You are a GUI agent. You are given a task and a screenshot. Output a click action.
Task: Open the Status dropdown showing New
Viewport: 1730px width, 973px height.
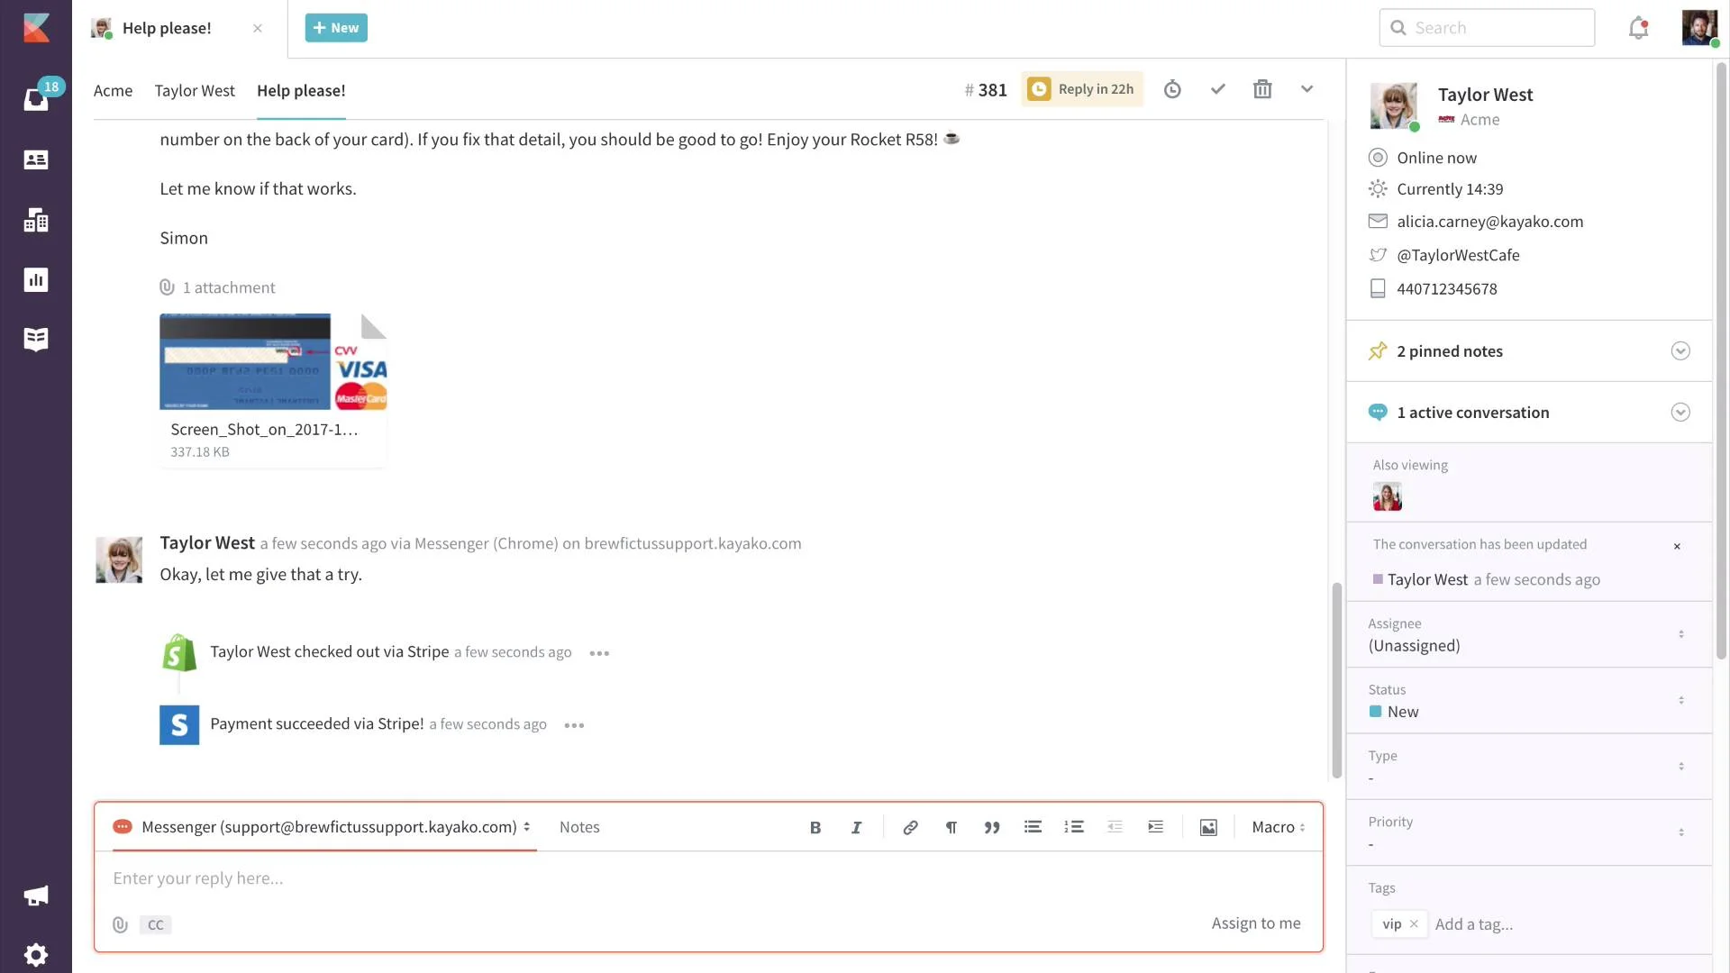coord(1528,701)
